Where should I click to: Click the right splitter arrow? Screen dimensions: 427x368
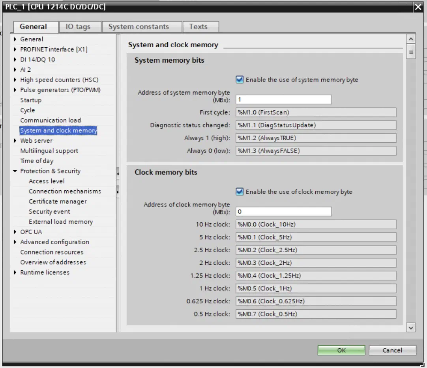pyautogui.click(x=118, y=192)
